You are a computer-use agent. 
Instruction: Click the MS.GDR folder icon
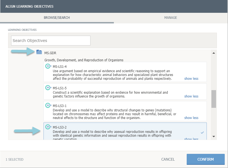39,52
